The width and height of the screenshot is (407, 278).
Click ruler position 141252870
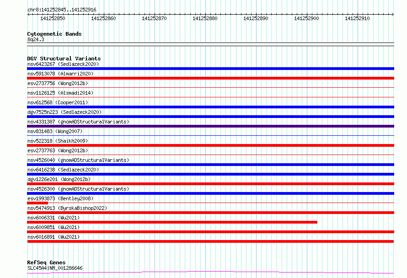(x=154, y=18)
